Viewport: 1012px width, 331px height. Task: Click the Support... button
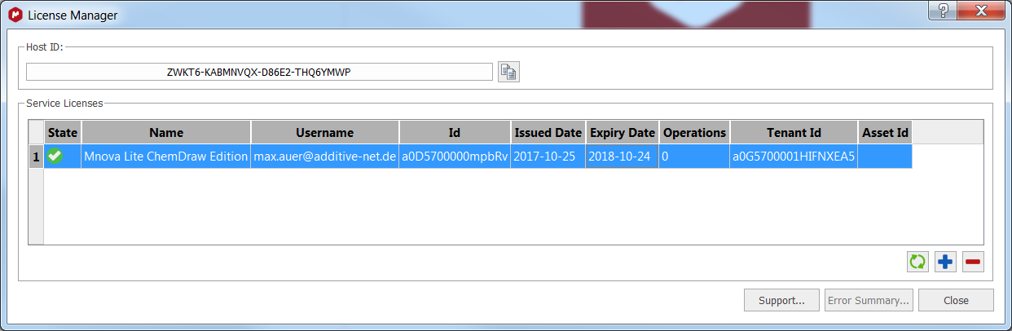click(x=782, y=300)
